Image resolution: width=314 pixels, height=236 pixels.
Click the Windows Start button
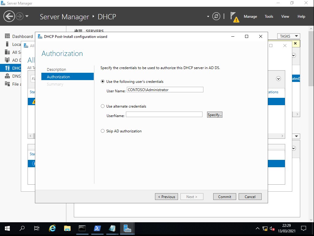tap(7, 228)
